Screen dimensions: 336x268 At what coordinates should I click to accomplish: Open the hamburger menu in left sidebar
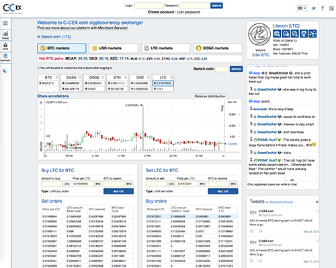click(5, 23)
